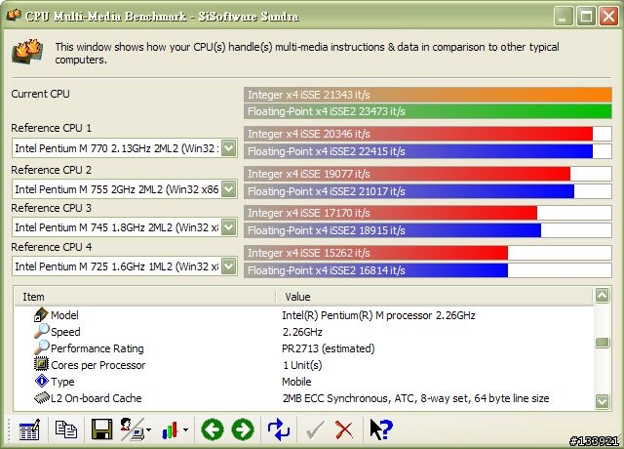Open context help with the cursor question icon

[x=381, y=429]
